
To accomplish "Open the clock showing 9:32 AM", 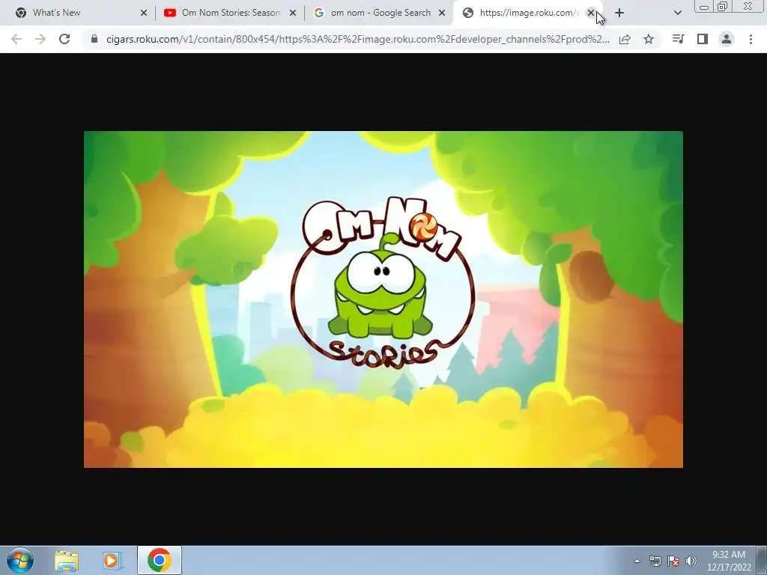I will (729, 561).
